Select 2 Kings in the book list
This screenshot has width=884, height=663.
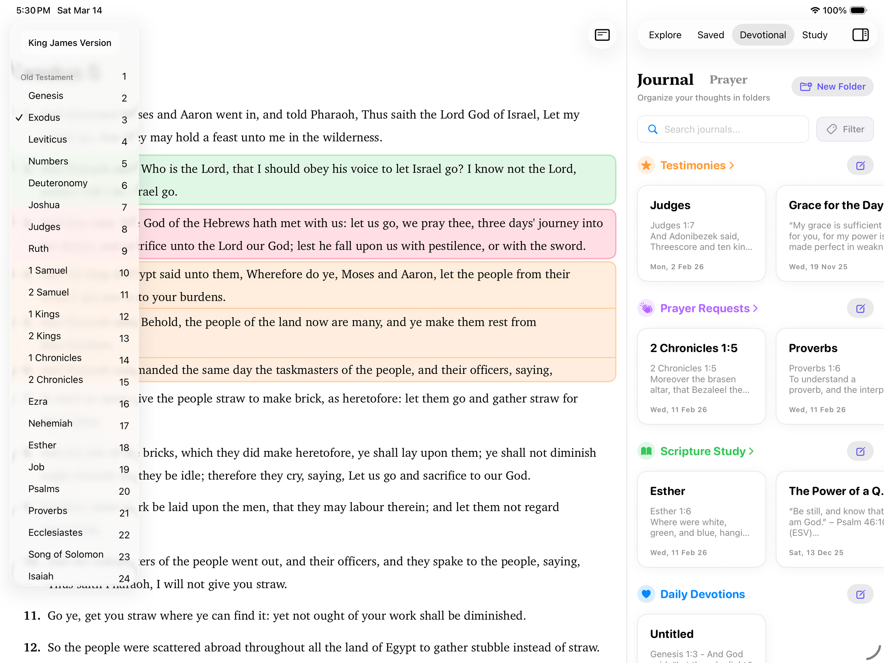point(44,336)
